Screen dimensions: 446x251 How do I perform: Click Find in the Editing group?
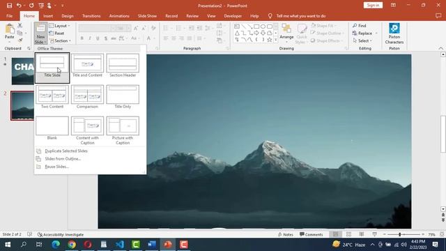[x=360, y=26]
